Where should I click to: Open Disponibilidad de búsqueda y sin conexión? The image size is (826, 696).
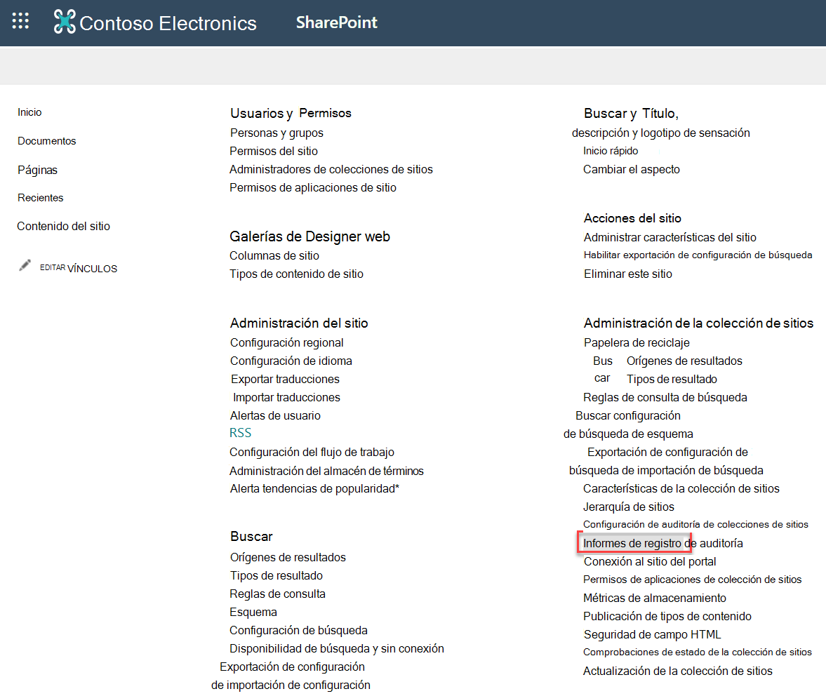pos(337,649)
